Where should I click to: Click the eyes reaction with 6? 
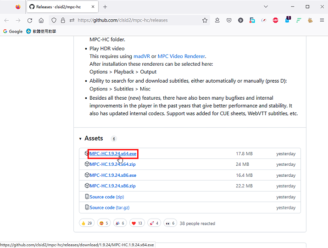click(170, 223)
